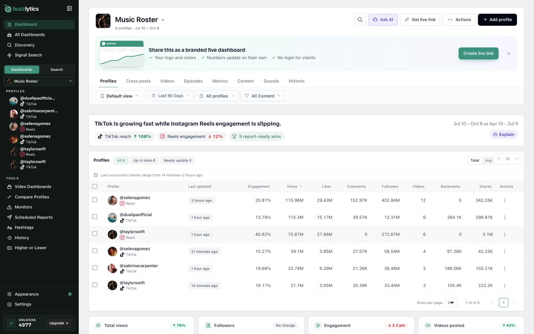Sort table by the Views column header
Screen dimensions: 534x334
[x=295, y=187]
